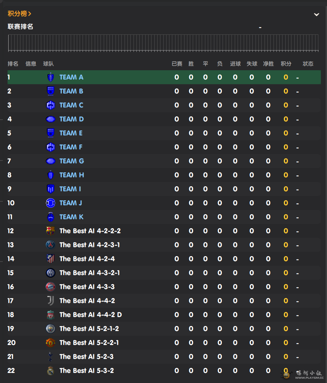Screen dimensions: 327x383
Task: Click the 联赛排名 history chart area
Action: pos(163,43)
